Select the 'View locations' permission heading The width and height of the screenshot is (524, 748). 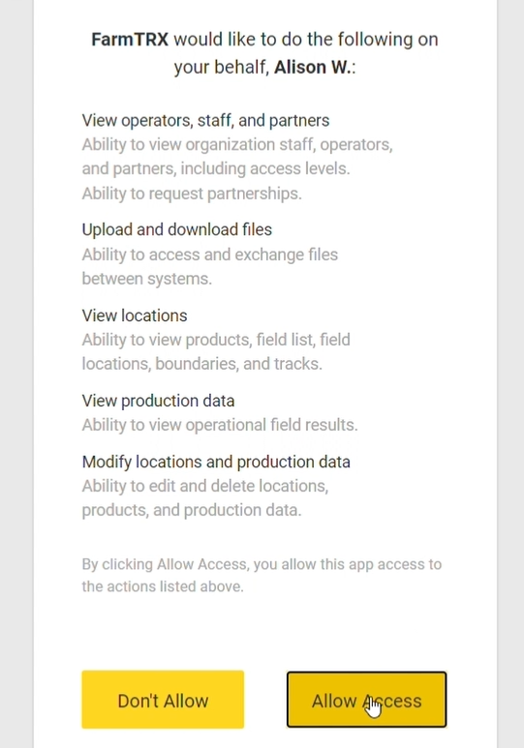[x=135, y=315]
